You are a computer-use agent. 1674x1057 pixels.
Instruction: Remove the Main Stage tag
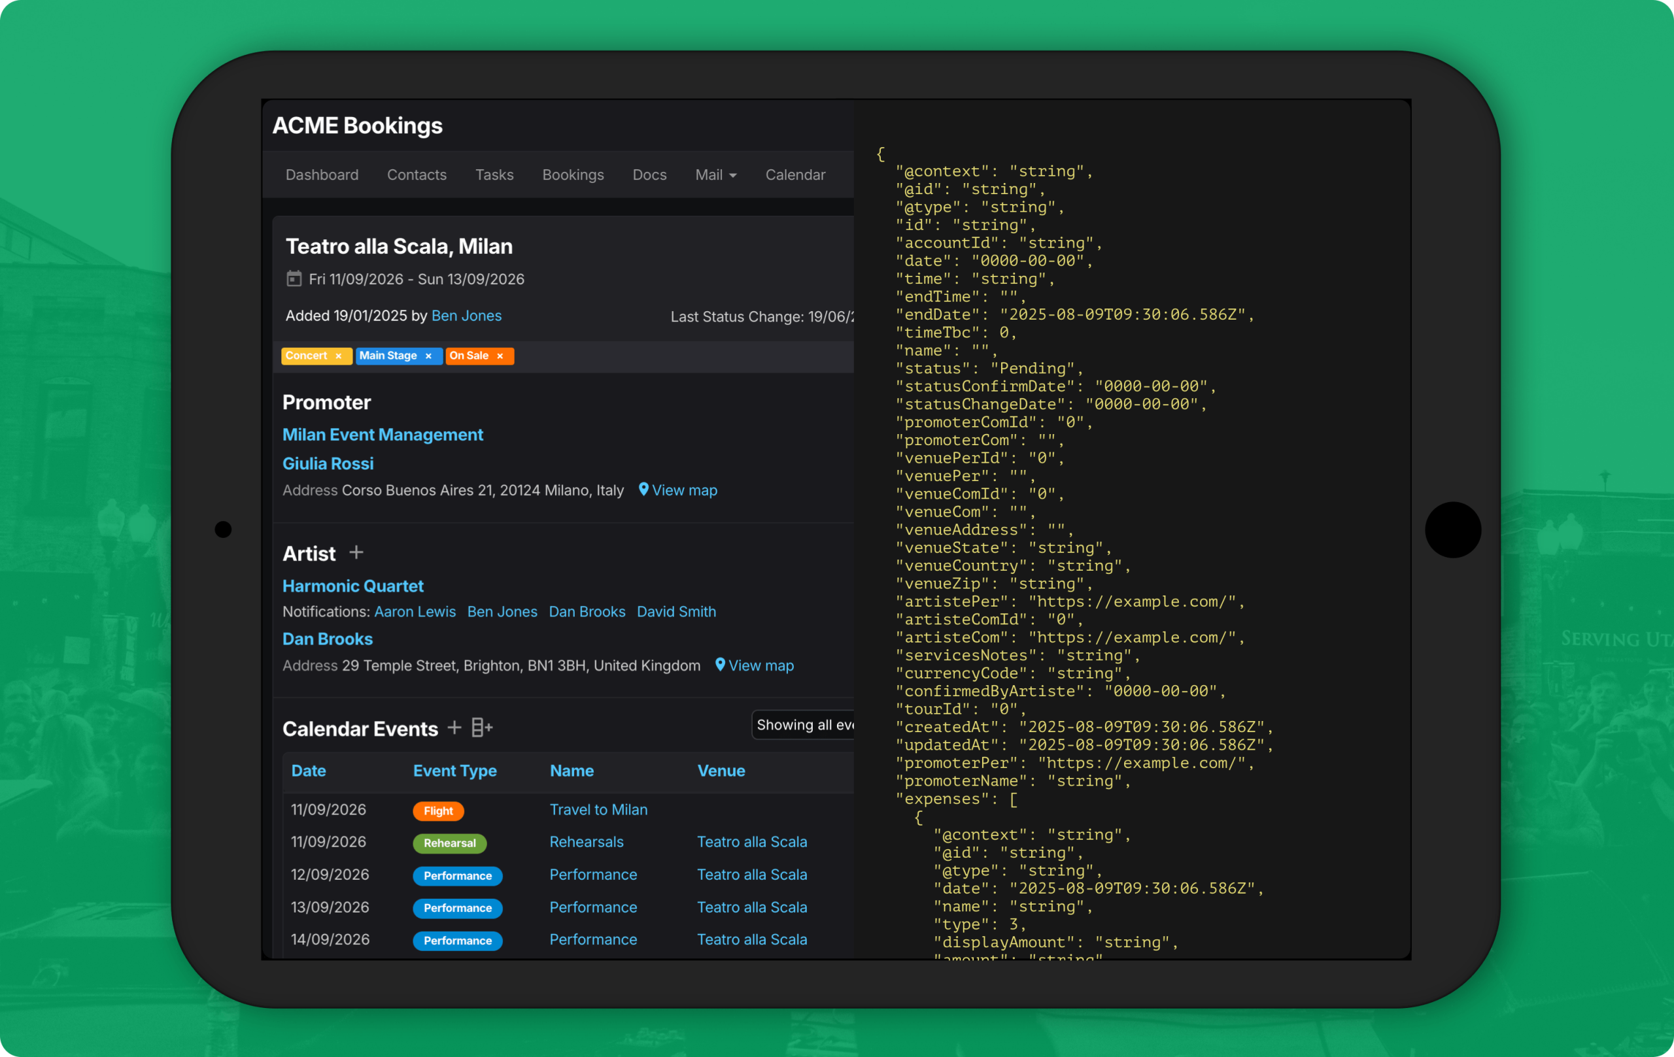coord(430,356)
